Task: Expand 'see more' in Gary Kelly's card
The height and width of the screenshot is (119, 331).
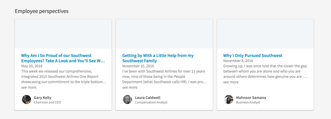Action: point(29,87)
